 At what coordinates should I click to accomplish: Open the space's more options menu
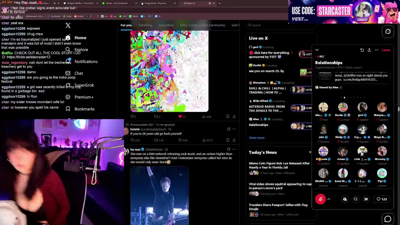[377, 50]
